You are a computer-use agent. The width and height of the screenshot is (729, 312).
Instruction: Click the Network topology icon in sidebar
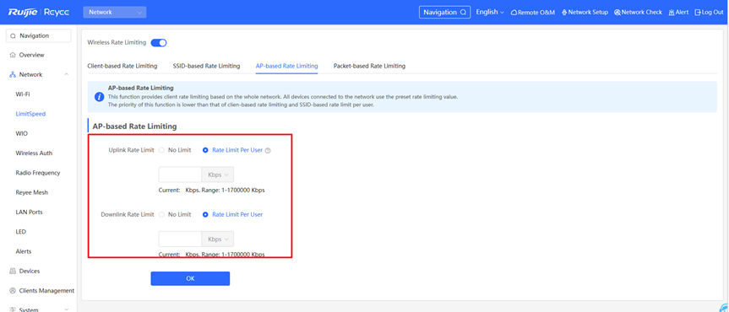click(13, 75)
